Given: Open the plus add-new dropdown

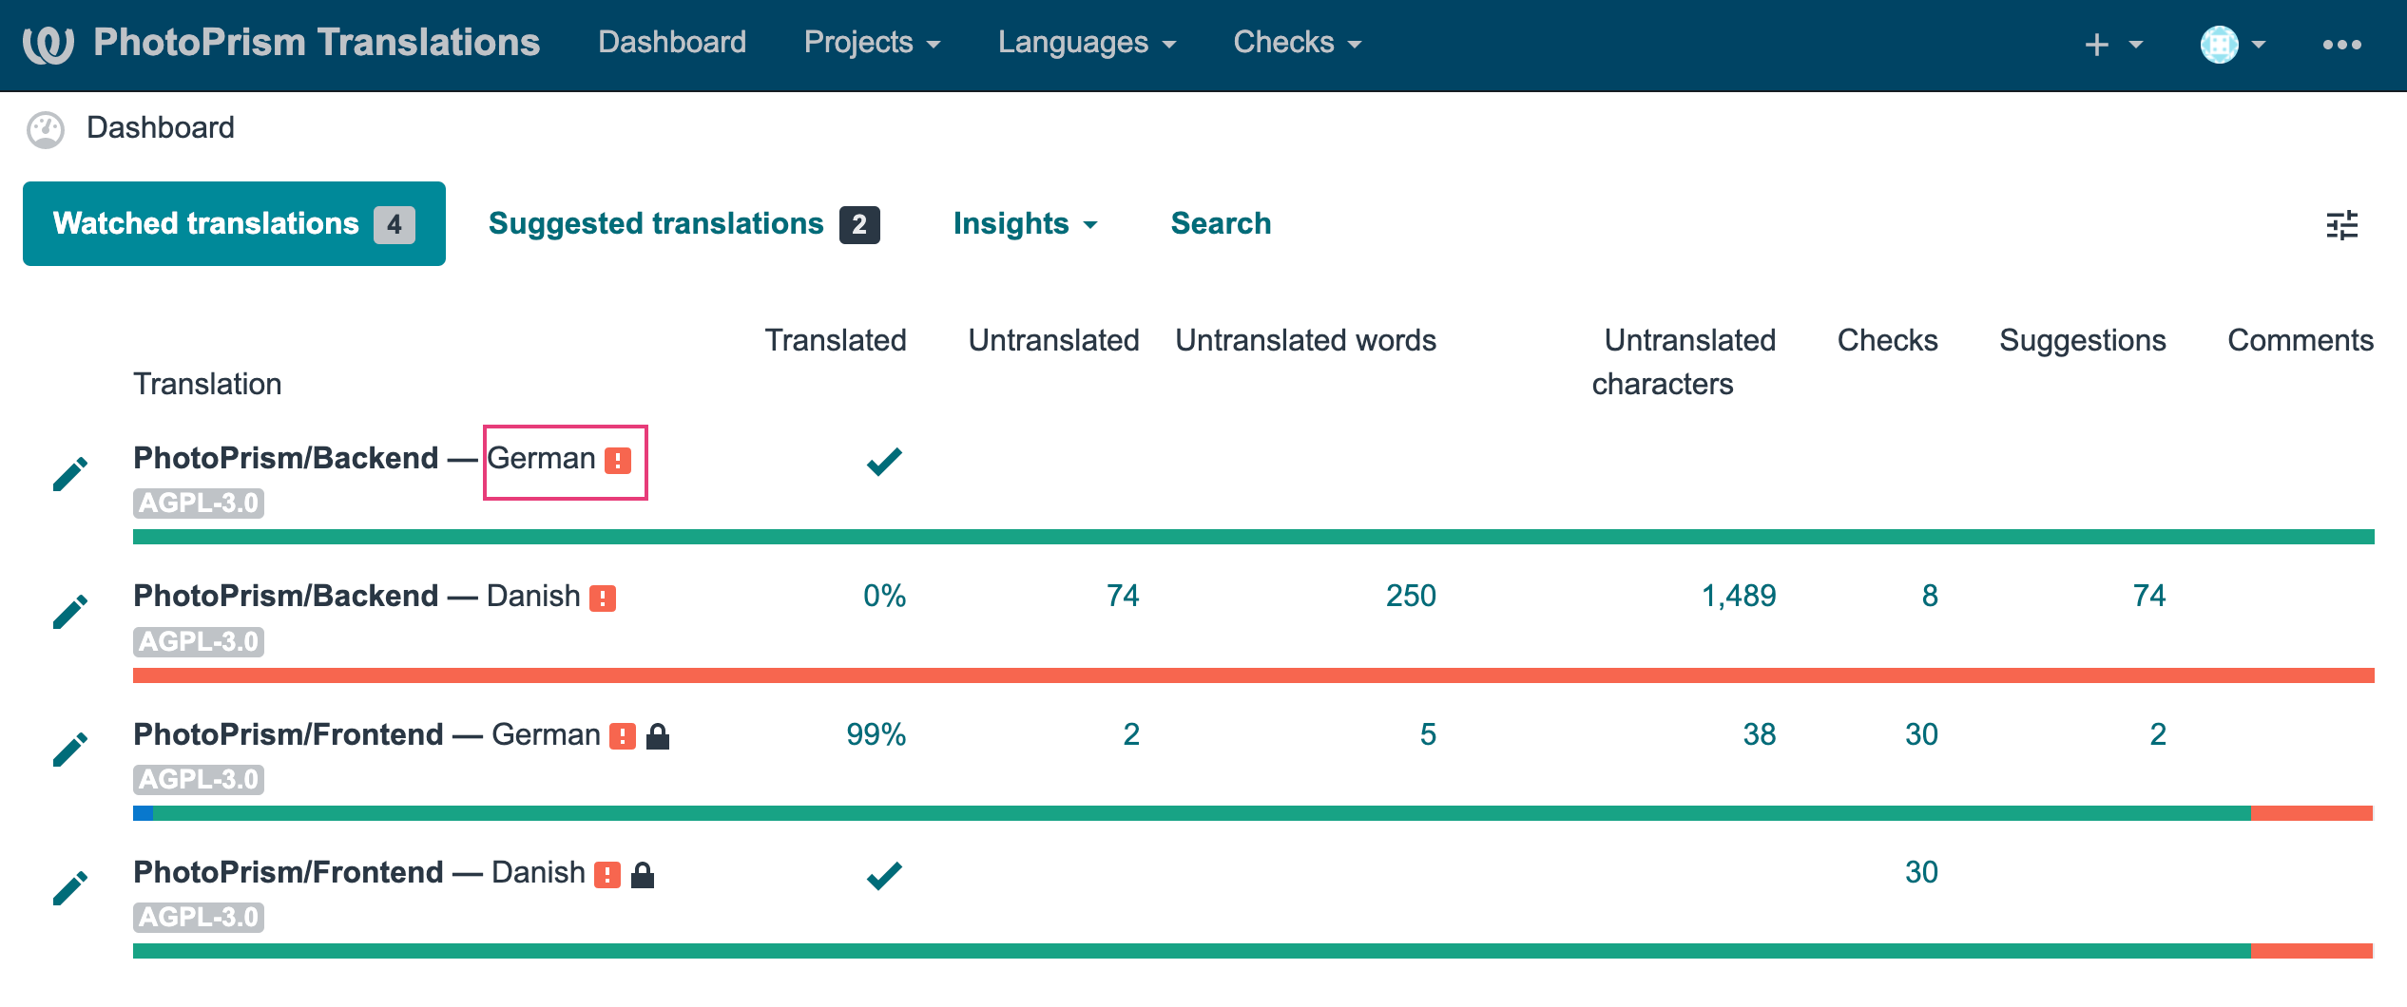Looking at the screenshot, I should pyautogui.click(x=2112, y=44).
